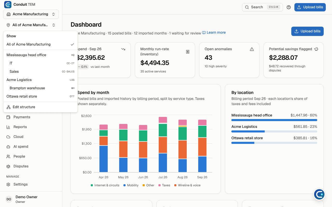Open Settings via the gear icon
This screenshot has width=332, height=207.
[8, 184]
